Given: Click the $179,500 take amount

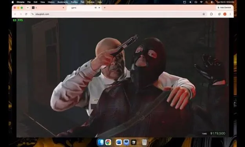Looking at the screenshot, I should [x=218, y=133].
